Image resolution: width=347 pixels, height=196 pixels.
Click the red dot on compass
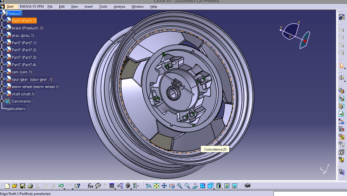pos(305,41)
